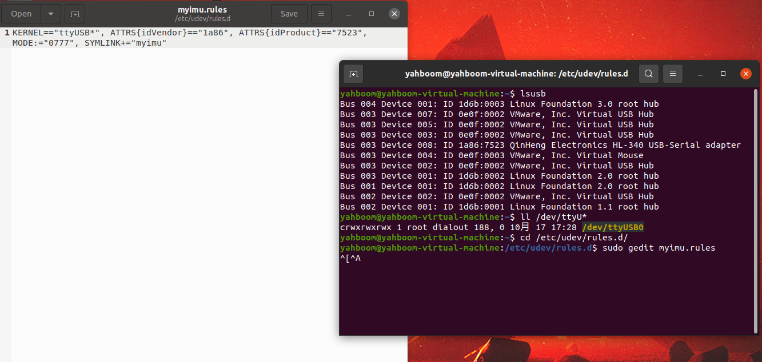Image resolution: width=762 pixels, height=362 pixels.
Task: Expand the recent files arrow beside Open
Action: click(x=51, y=14)
